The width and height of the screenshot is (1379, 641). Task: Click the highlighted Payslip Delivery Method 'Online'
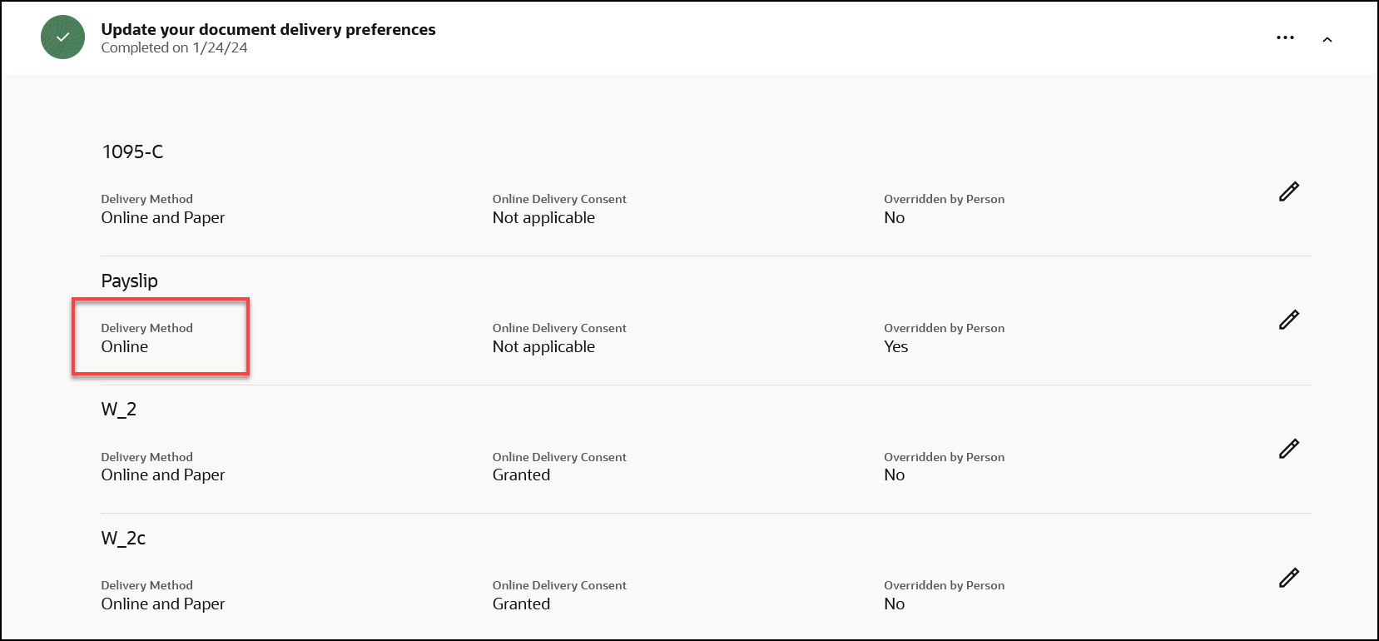point(125,346)
